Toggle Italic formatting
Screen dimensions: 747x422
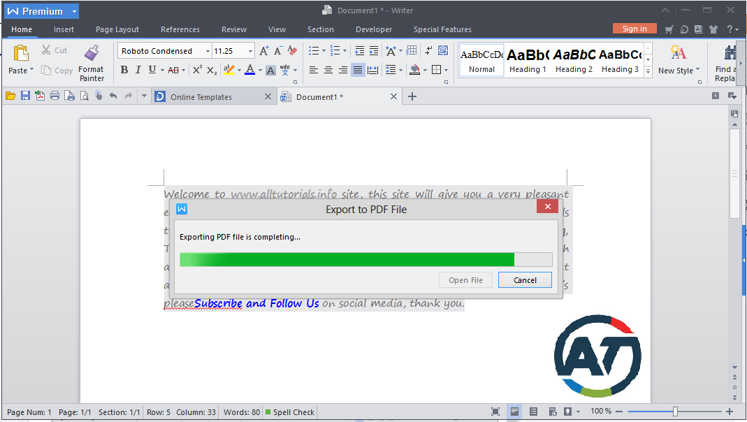(138, 70)
